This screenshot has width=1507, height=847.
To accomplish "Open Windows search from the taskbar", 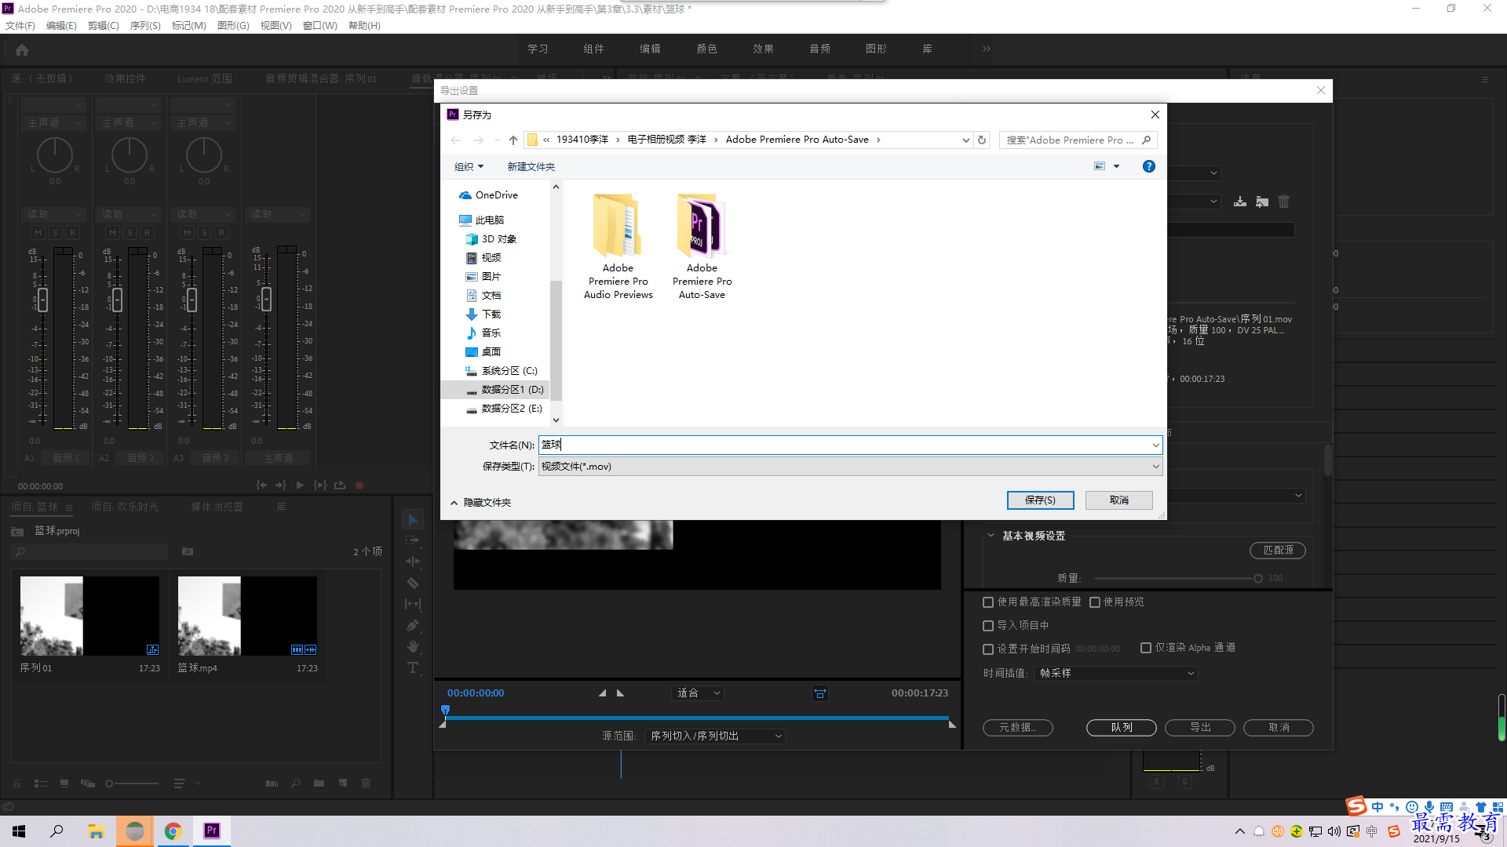I will [57, 831].
